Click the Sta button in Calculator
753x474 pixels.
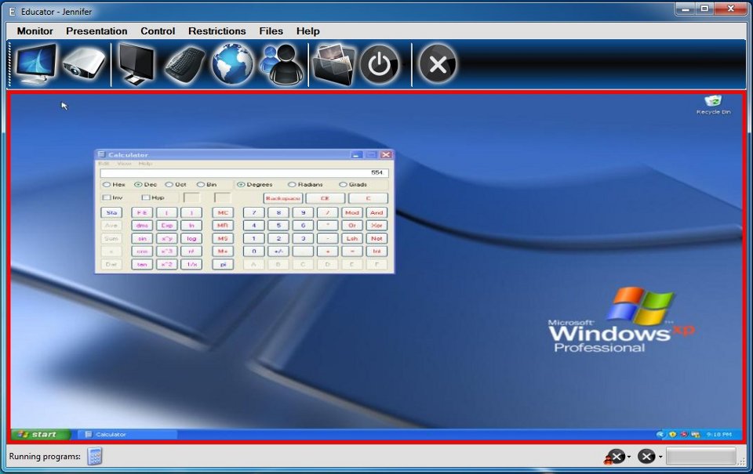point(111,212)
